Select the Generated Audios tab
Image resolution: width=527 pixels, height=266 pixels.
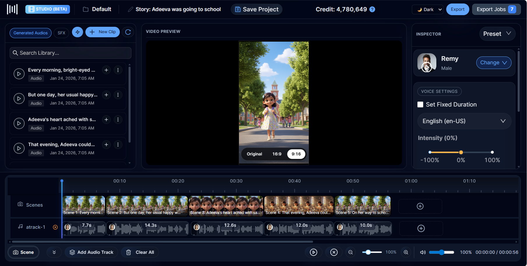point(30,33)
